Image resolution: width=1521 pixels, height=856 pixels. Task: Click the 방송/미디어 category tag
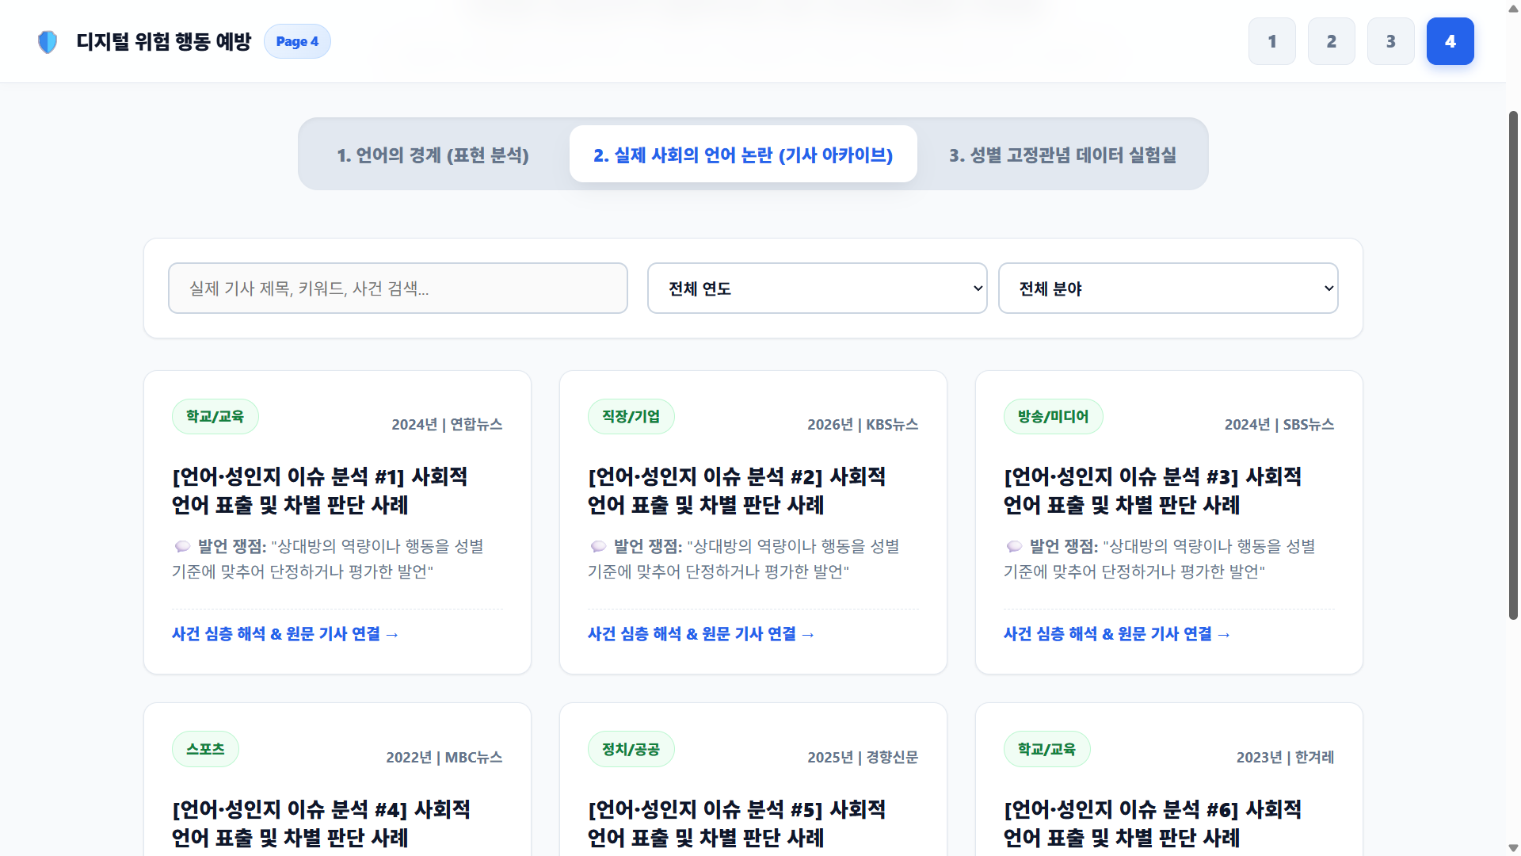point(1054,417)
